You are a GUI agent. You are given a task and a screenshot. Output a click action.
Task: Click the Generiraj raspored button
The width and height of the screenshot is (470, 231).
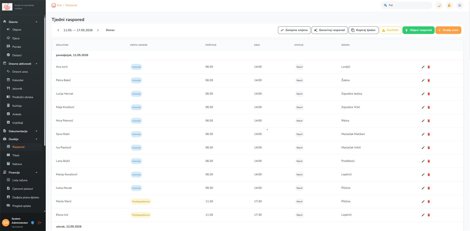pyautogui.click(x=329, y=30)
